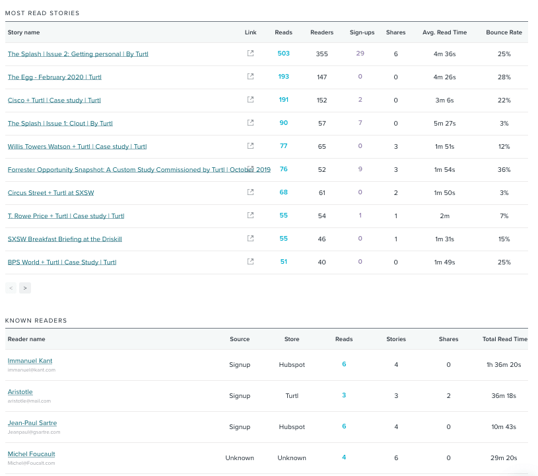Open external link icon for Circus Street at SXSW
Image resolution: width=538 pixels, height=476 pixels.
point(250,192)
